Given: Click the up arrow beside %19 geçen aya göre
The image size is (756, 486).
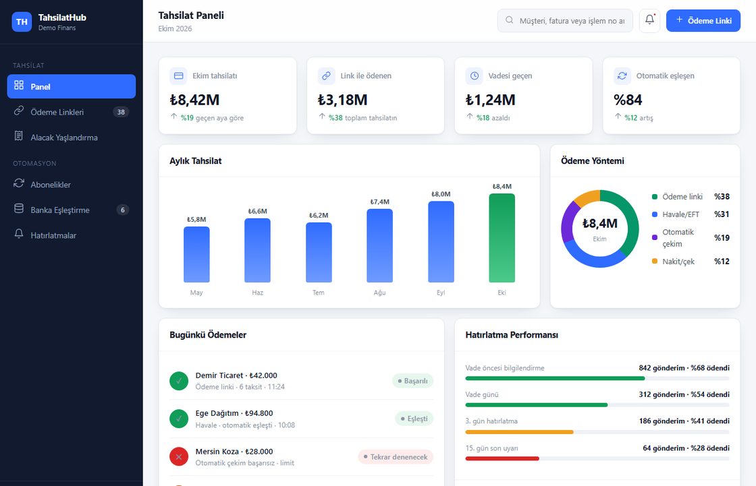Looking at the screenshot, I should click(174, 117).
